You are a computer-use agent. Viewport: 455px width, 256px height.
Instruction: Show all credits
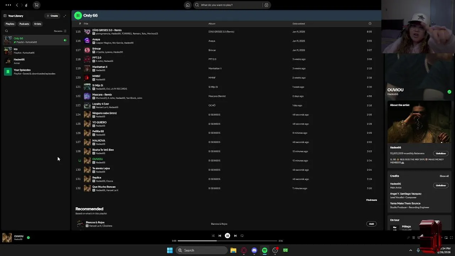(x=444, y=176)
